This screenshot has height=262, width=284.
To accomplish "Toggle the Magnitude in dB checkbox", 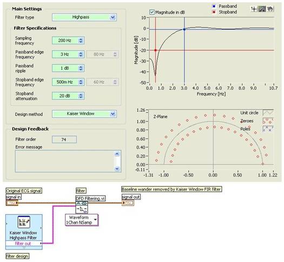I will tap(151, 12).
